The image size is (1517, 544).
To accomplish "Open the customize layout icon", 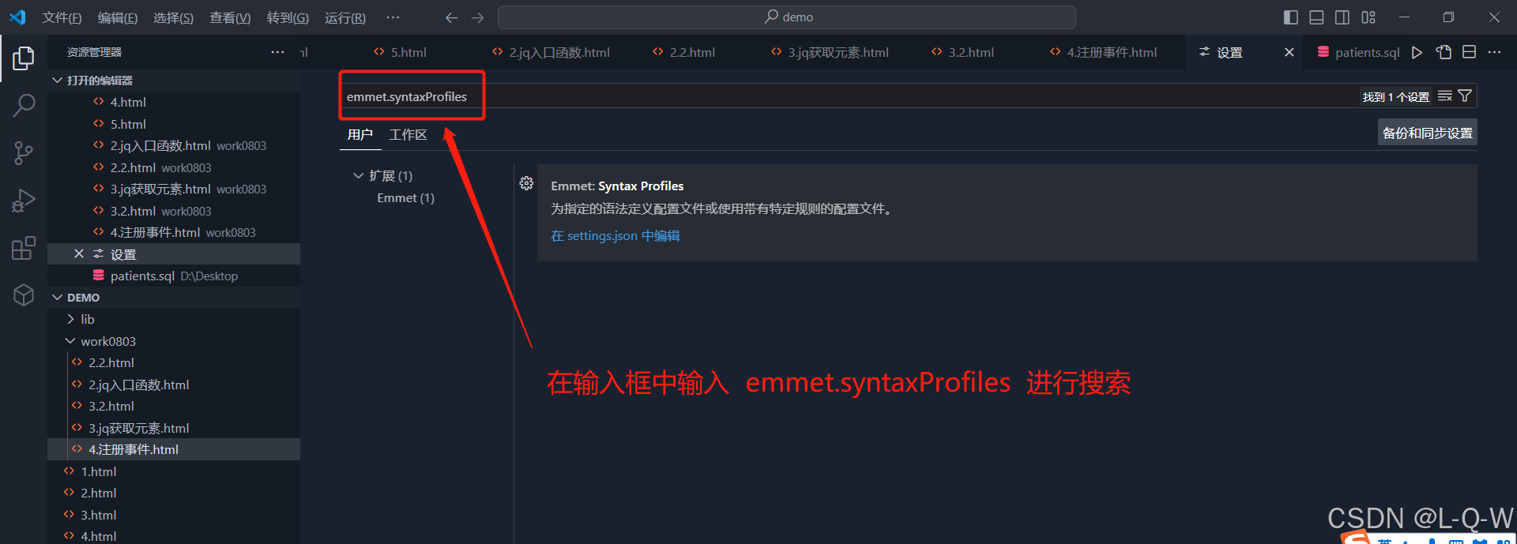I will click(1368, 17).
